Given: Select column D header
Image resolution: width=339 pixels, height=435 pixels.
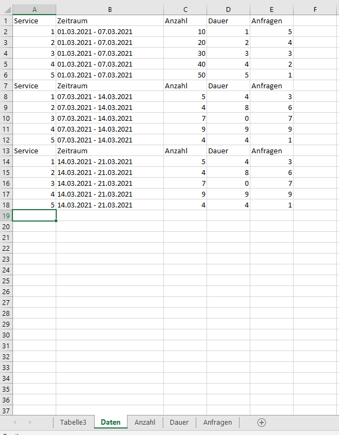Looking at the screenshot, I should pyautogui.click(x=228, y=10).
